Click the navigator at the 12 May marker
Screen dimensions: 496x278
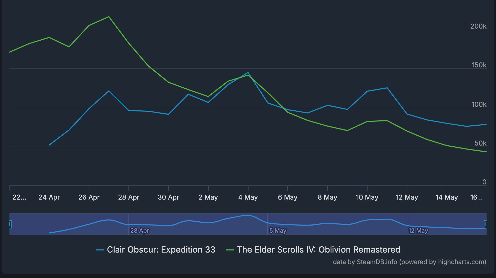pos(418,231)
